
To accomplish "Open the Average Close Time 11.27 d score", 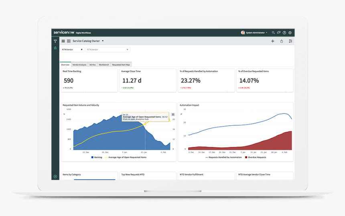I will [132, 81].
